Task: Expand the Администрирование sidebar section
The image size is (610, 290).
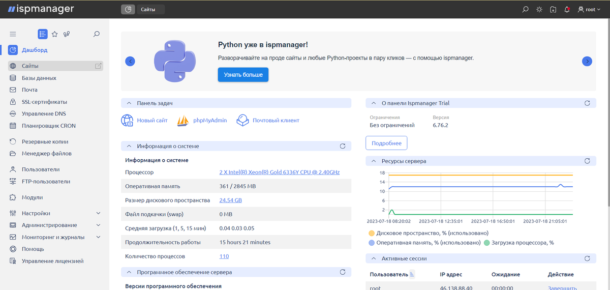Action: pyautogui.click(x=55, y=225)
